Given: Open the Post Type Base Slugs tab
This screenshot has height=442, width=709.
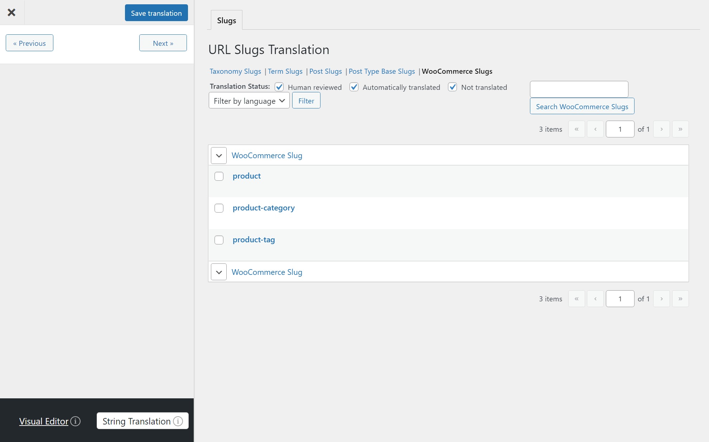Looking at the screenshot, I should (x=382, y=71).
